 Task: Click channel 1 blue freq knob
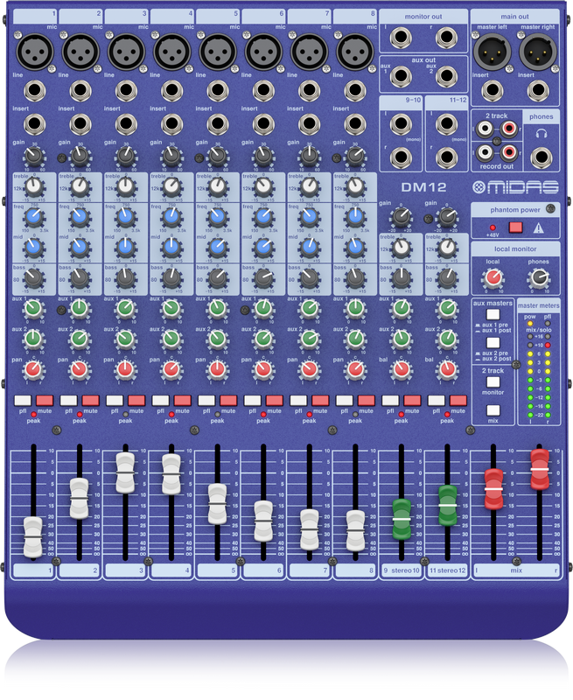[x=33, y=217]
